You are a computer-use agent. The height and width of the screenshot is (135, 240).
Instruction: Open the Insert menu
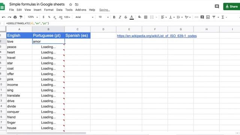(37, 10)
